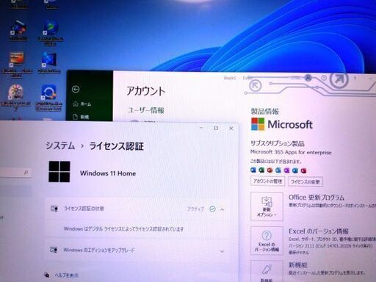Click the Windows 11 logo in the license page
The width and height of the screenshot is (376, 282).
pyautogui.click(x=59, y=172)
